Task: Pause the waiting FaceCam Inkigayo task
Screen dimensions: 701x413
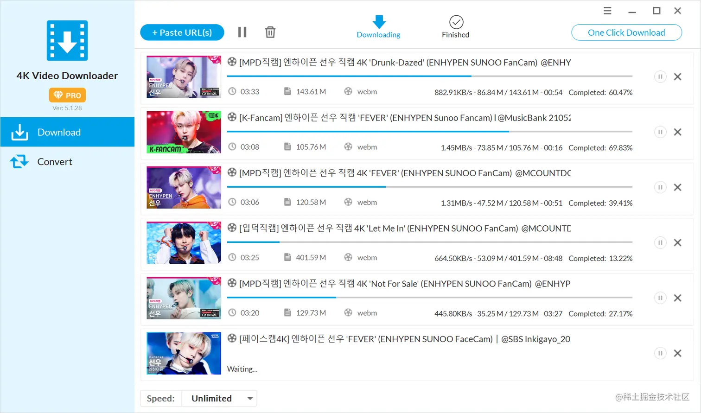Action: 660,353
